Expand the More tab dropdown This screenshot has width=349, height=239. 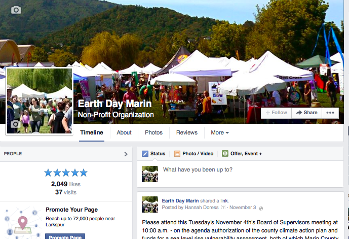220,132
